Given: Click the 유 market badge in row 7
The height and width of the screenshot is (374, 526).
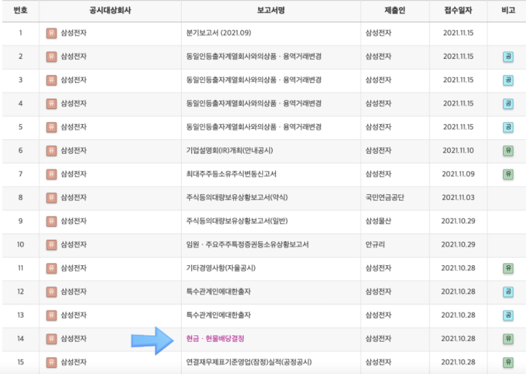Looking at the screenshot, I should 51,174.
